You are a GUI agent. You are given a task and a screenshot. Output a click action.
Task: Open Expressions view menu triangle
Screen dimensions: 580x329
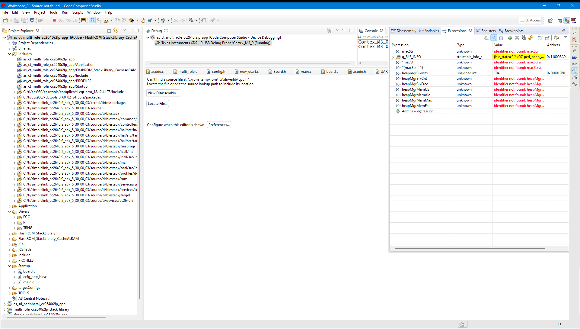(x=565, y=37)
